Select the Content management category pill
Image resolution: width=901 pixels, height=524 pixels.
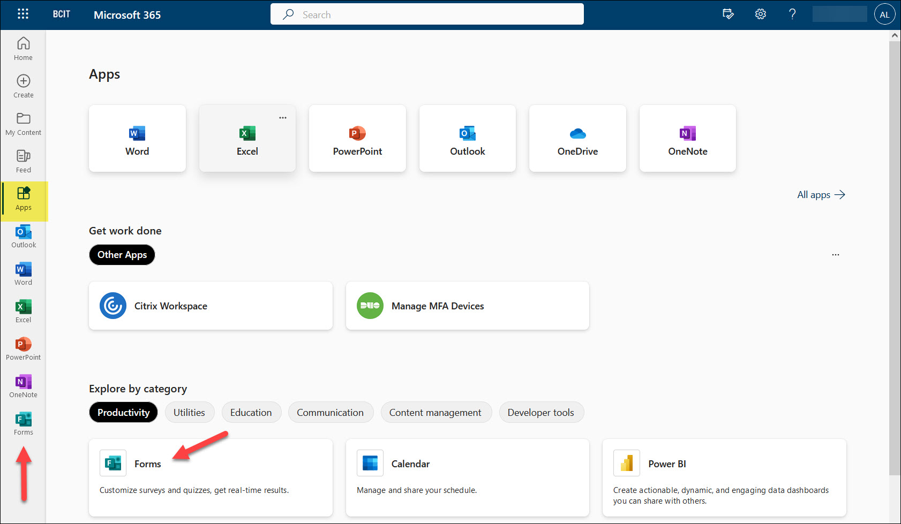point(435,413)
